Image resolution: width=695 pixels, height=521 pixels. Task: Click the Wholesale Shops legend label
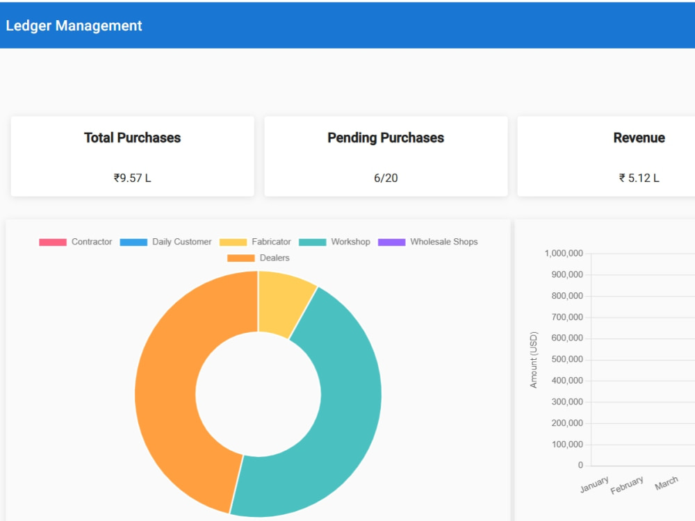click(x=444, y=242)
